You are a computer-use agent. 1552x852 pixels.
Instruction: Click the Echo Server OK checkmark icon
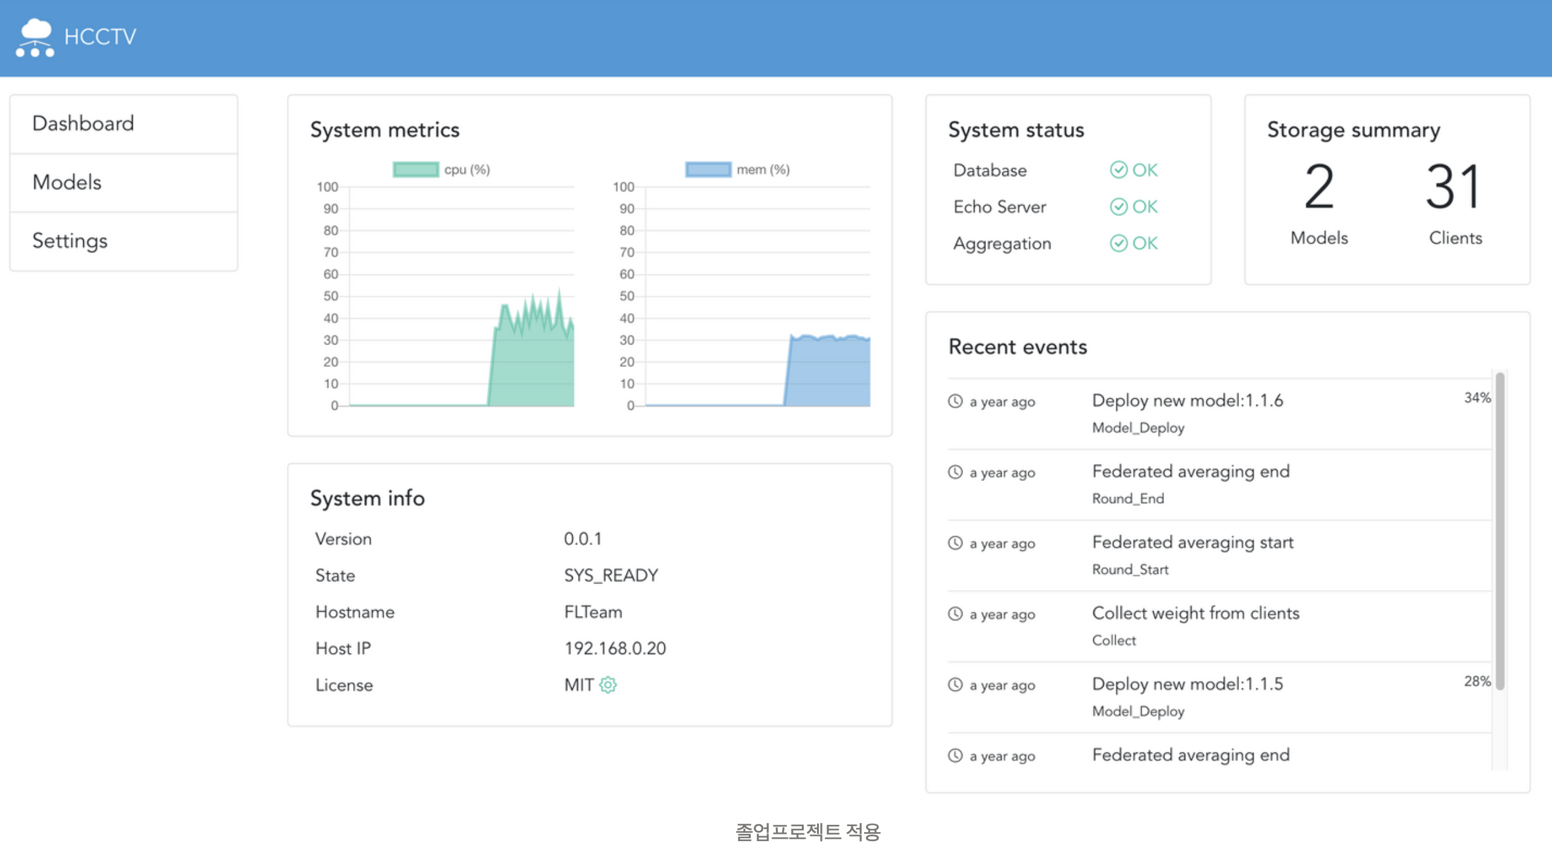(1118, 207)
